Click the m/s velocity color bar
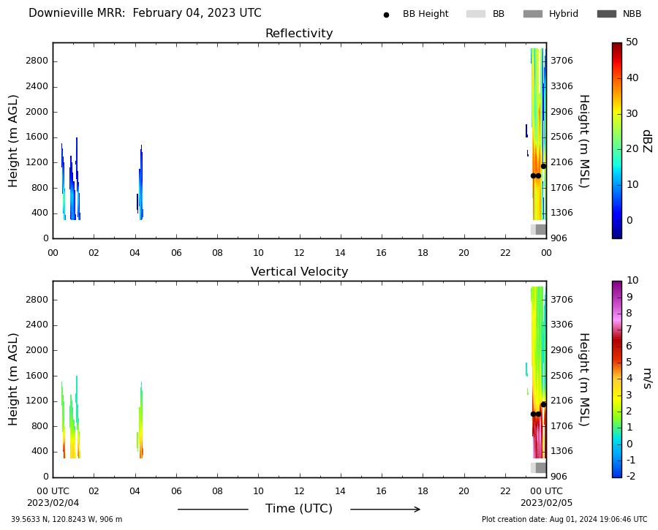 pos(617,379)
